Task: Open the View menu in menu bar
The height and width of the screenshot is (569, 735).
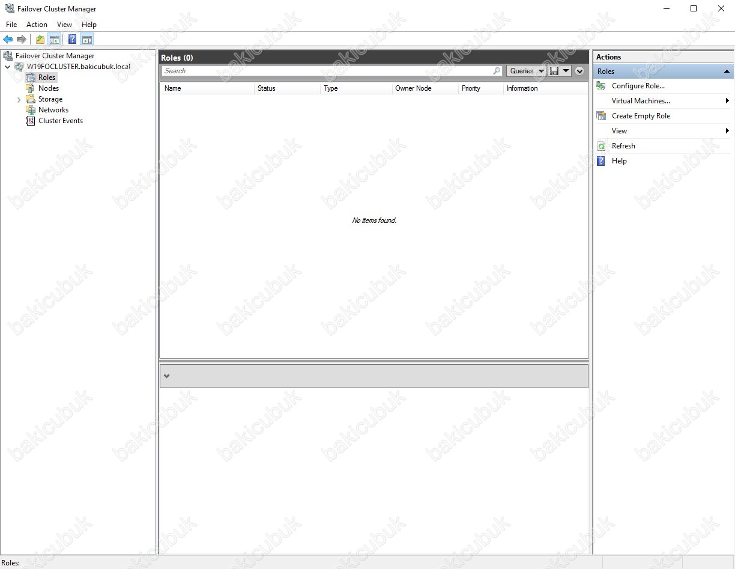Action: 64,25
